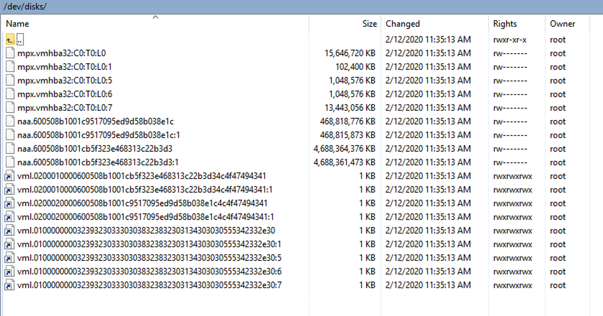Image resolution: width=603 pixels, height=316 pixels.
Task: Click symlink icon of vml.0200020000...4c4f47494341
Action: (x=9, y=203)
